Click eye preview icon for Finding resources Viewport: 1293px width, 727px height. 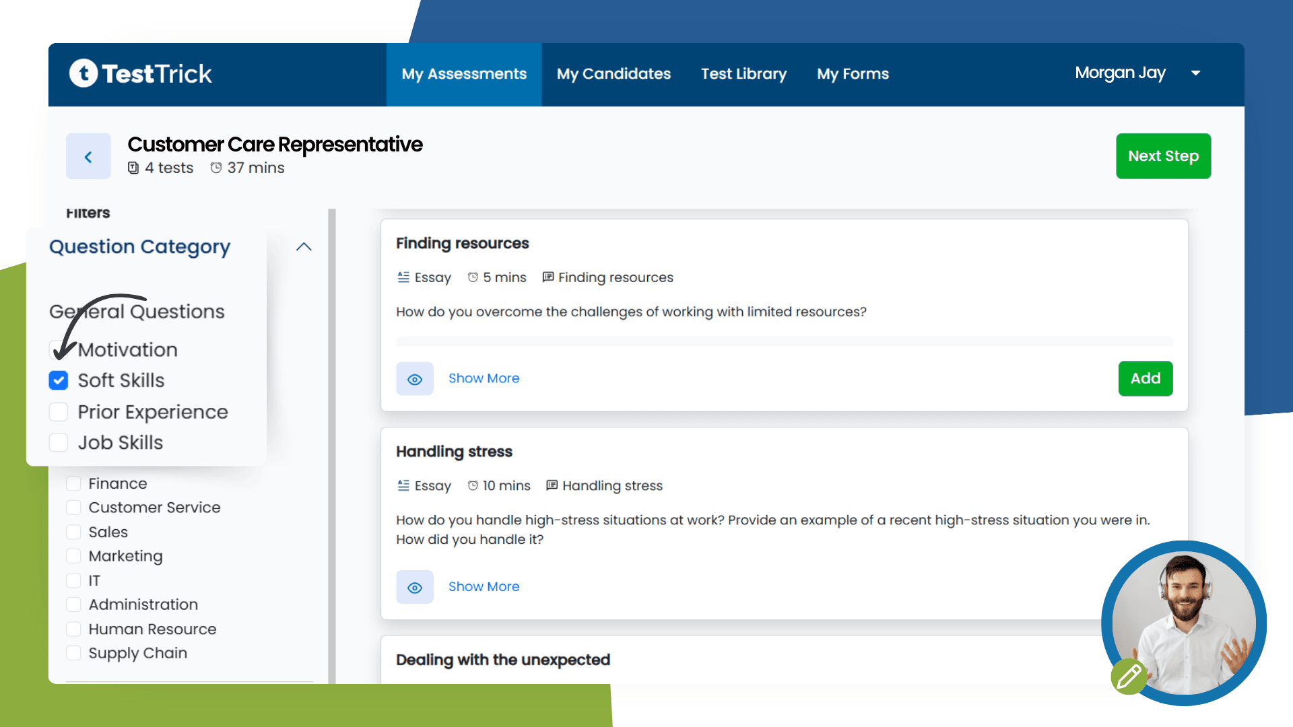[x=415, y=379]
